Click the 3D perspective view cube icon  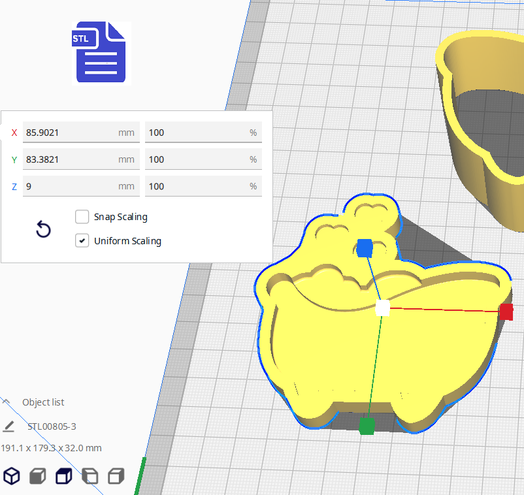[12, 476]
